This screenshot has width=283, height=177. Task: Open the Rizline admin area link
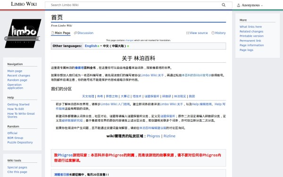(169, 136)
